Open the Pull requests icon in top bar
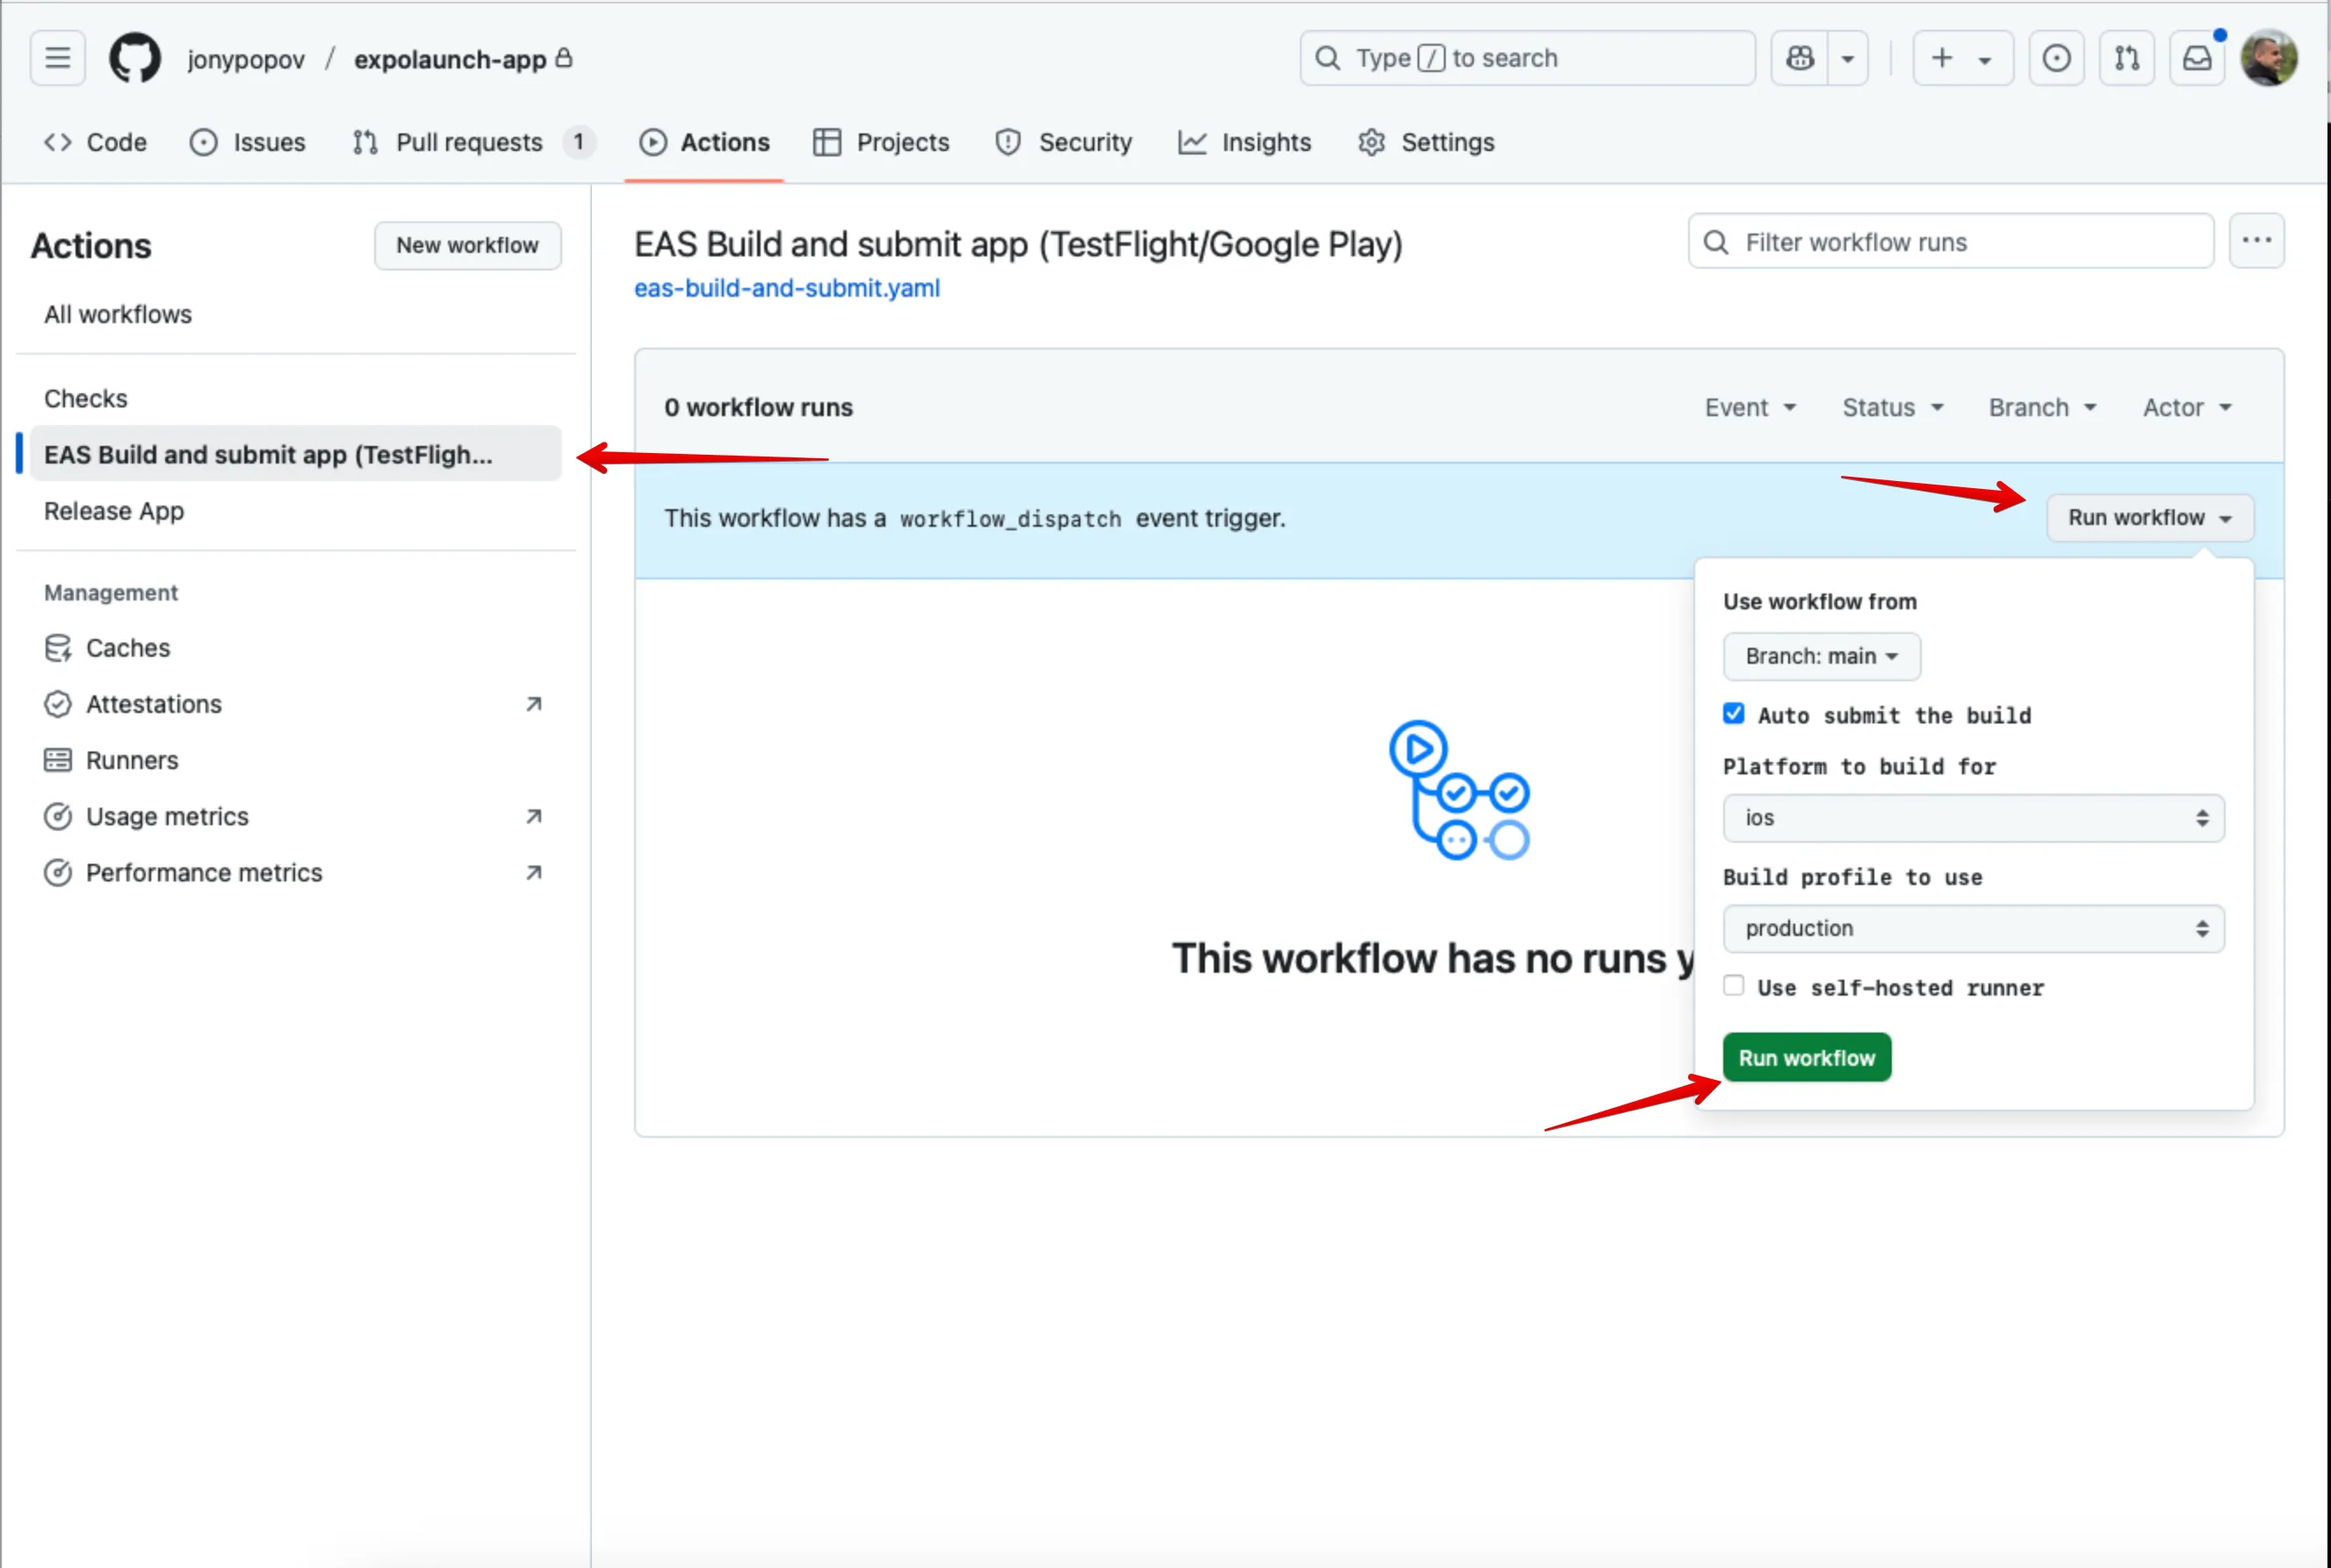Viewport: 2331px width, 1568px height. [2125, 58]
